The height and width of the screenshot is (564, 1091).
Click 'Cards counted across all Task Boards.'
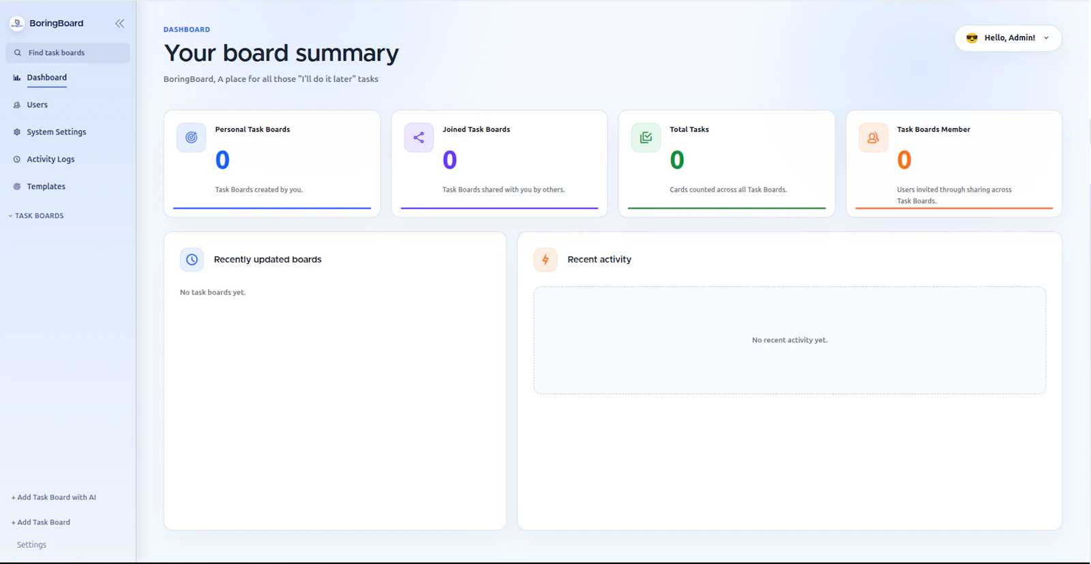click(x=728, y=190)
